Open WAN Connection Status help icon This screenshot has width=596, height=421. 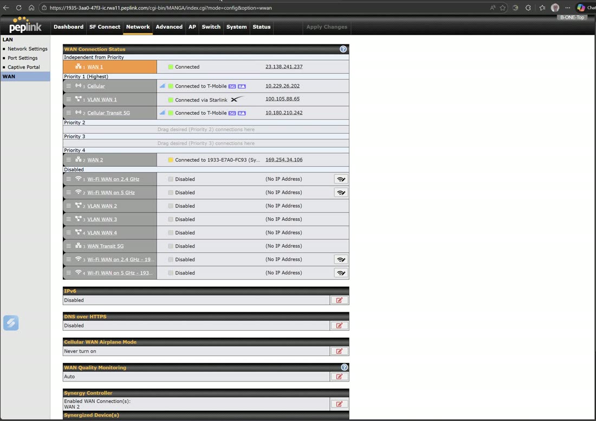point(343,49)
